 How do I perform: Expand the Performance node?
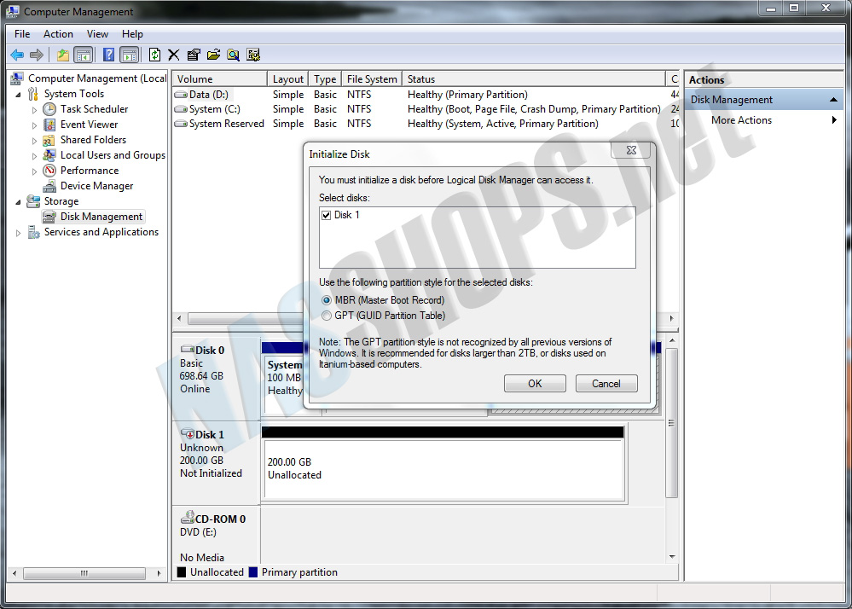[34, 171]
